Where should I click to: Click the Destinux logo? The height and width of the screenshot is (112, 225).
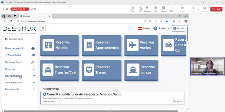pyautogui.click(x=19, y=30)
